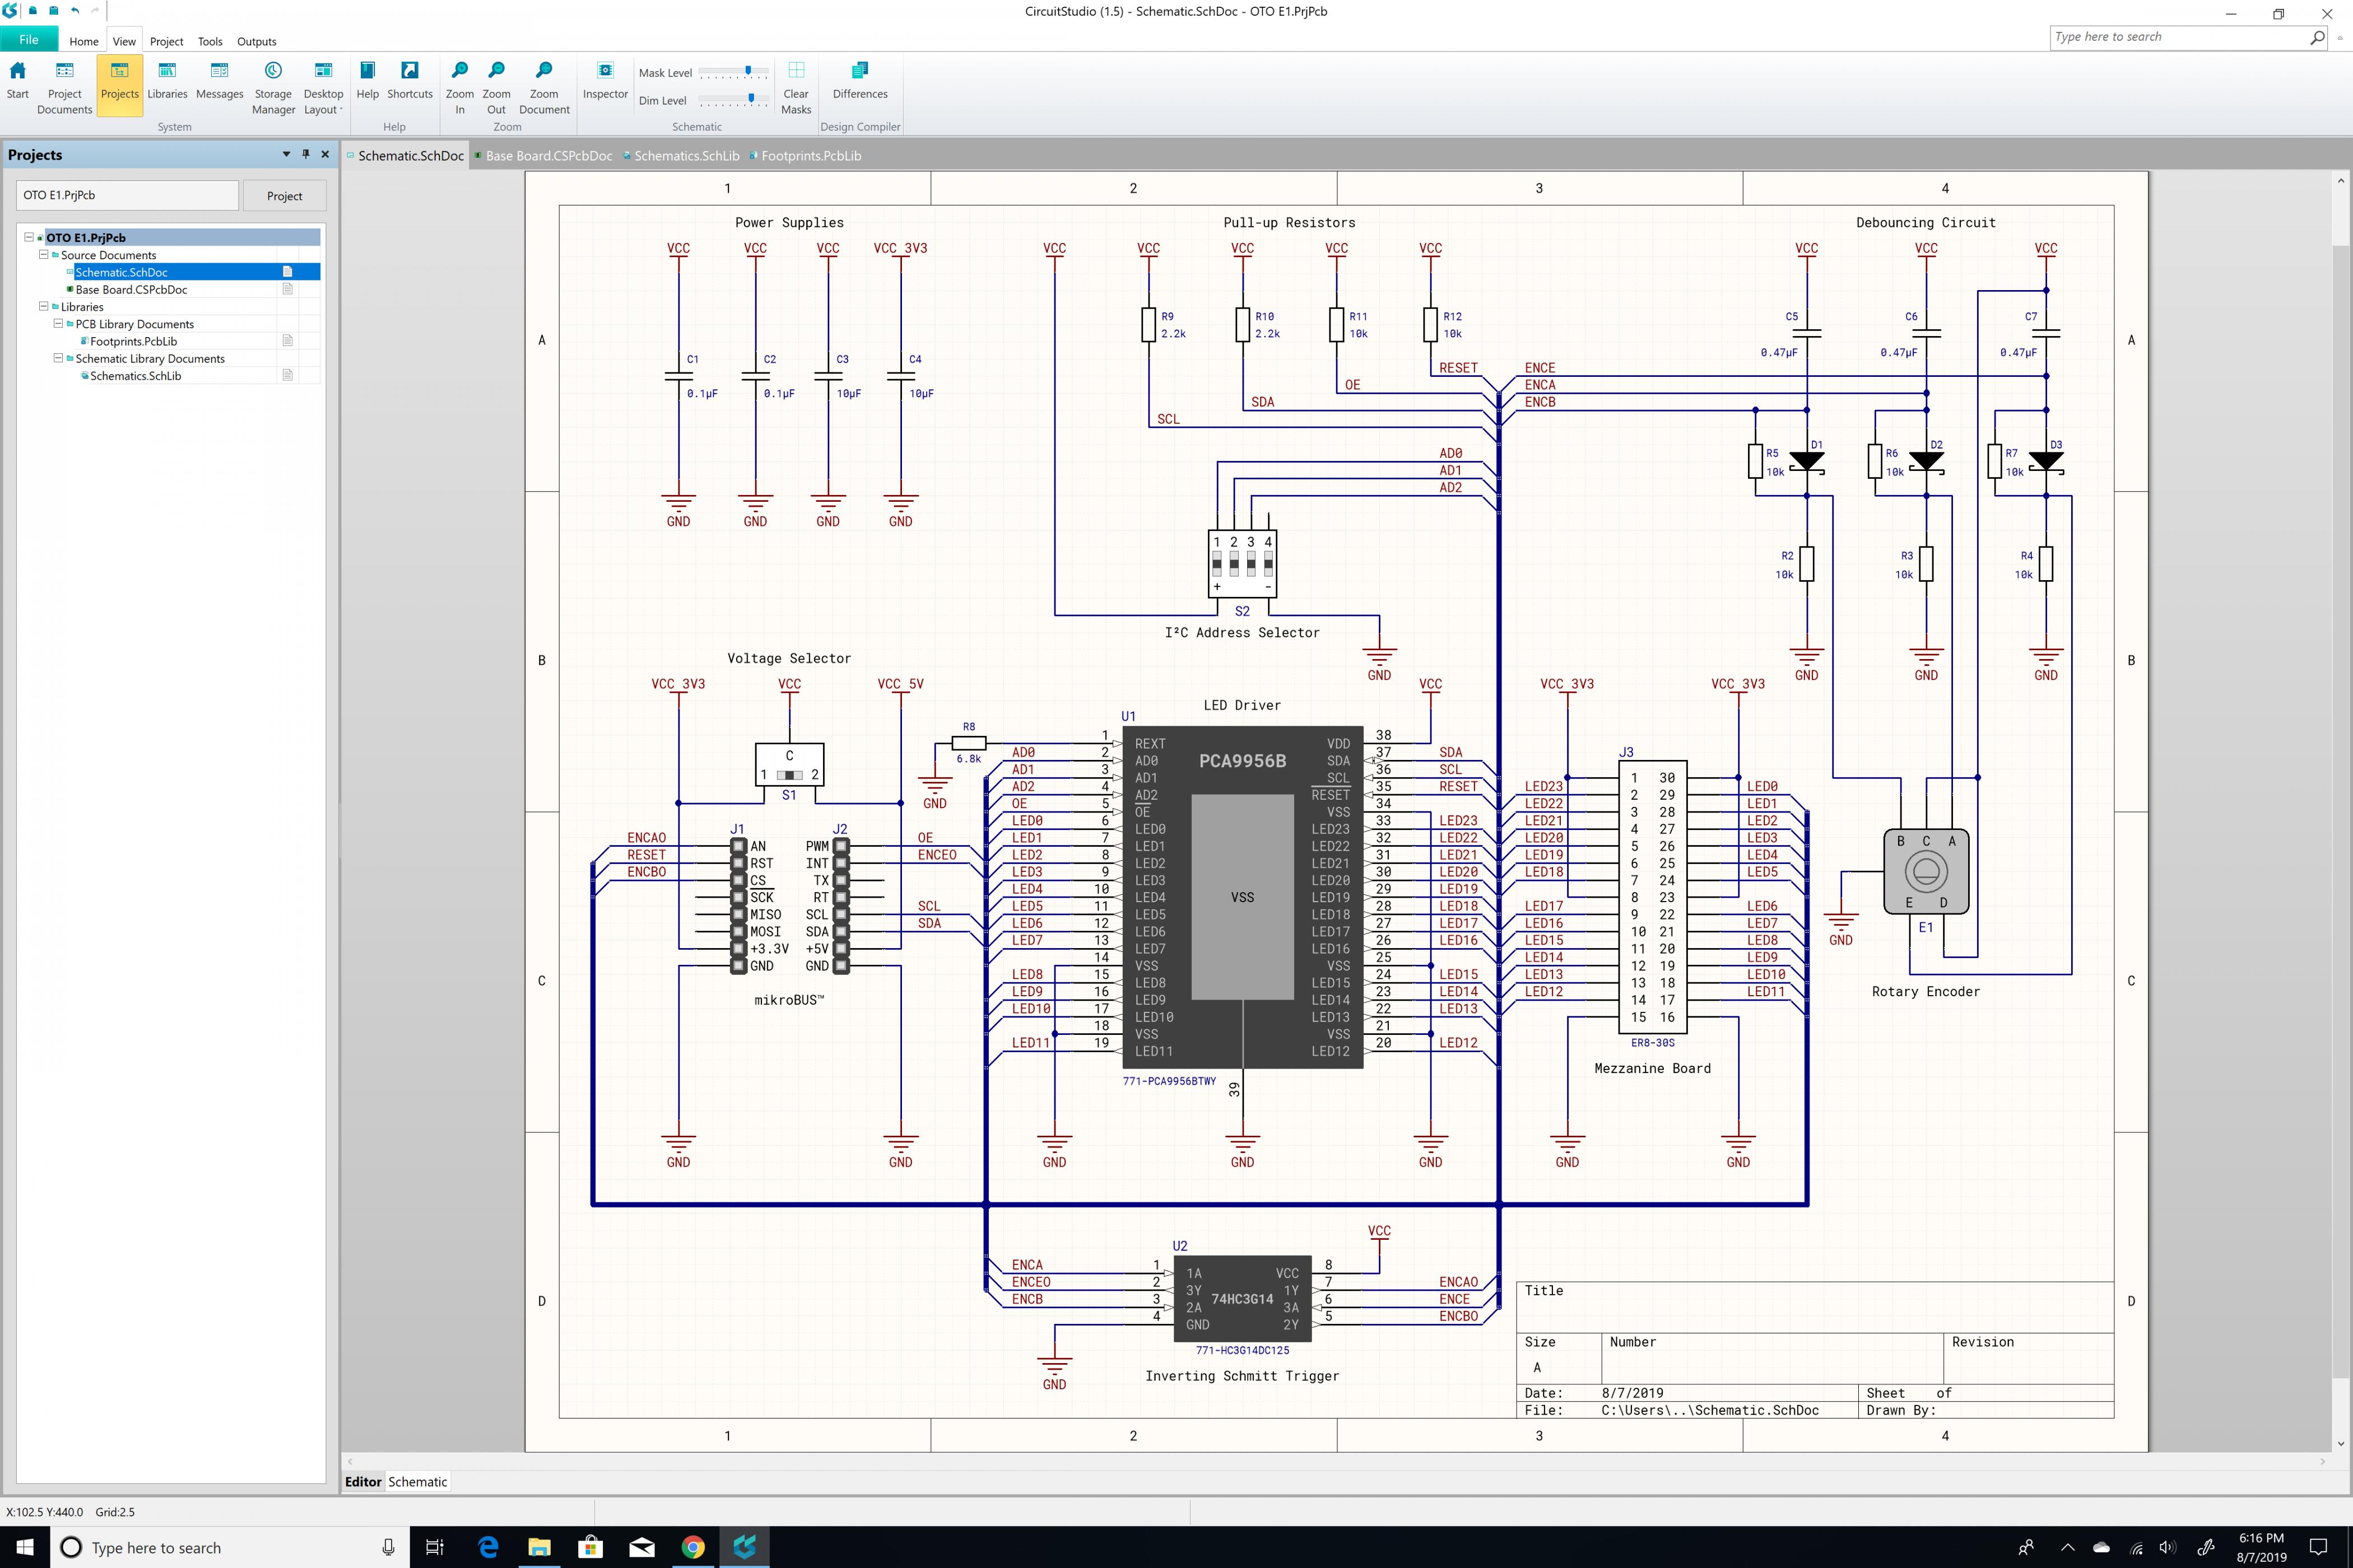Collapse the OTO E1.PrjPcb tree node
Image resolution: width=2353 pixels, height=1568 pixels.
click(29, 237)
